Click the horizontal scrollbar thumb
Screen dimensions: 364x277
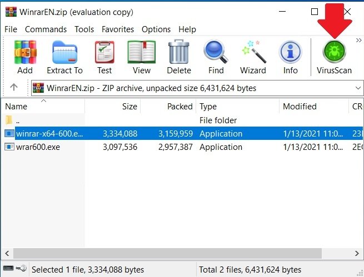167,253
